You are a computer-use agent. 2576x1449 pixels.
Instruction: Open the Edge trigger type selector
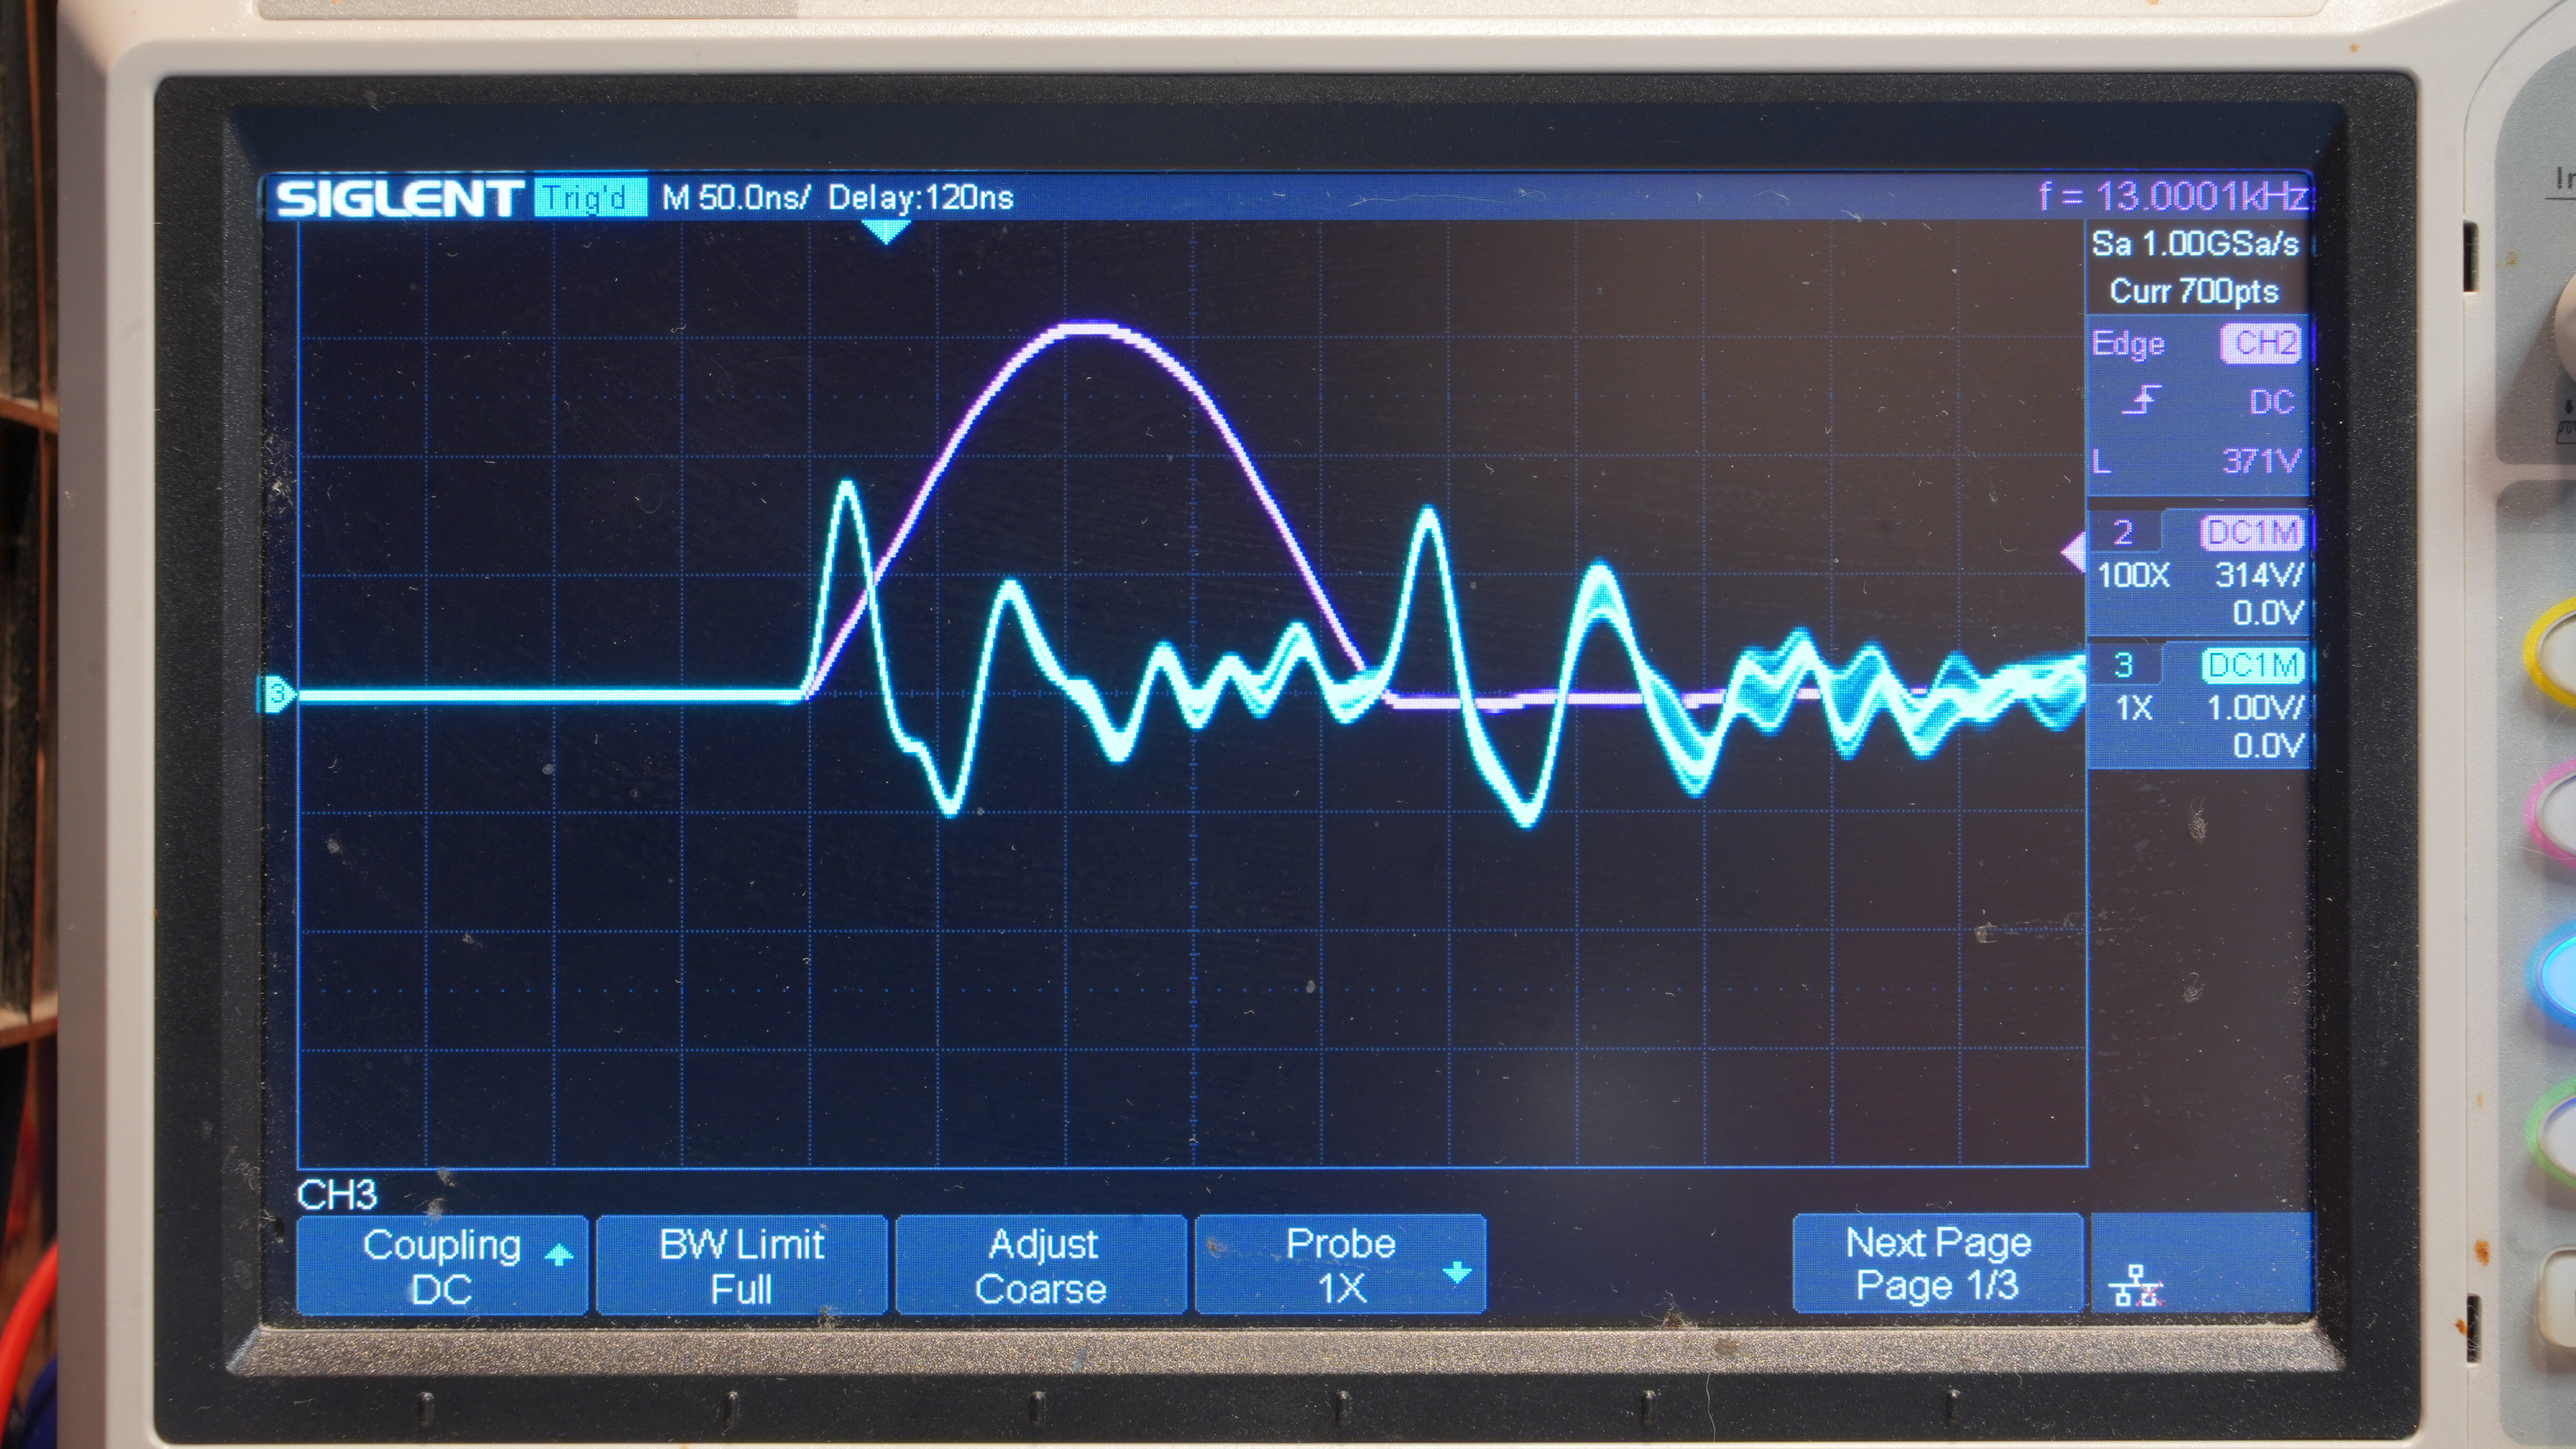(x=2128, y=344)
